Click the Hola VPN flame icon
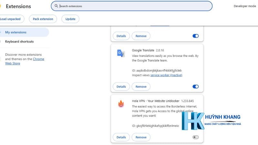258x145 pixels. point(121,104)
